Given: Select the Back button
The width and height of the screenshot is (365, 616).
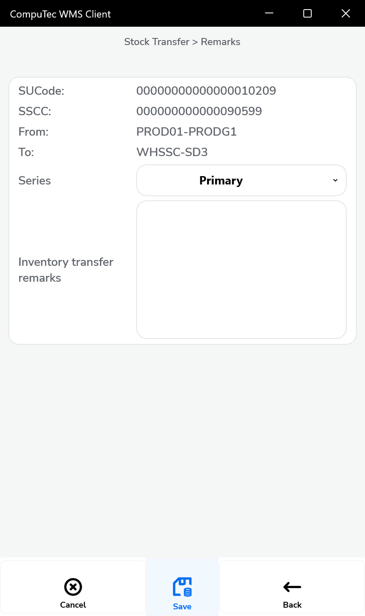Looking at the screenshot, I should click(292, 593).
